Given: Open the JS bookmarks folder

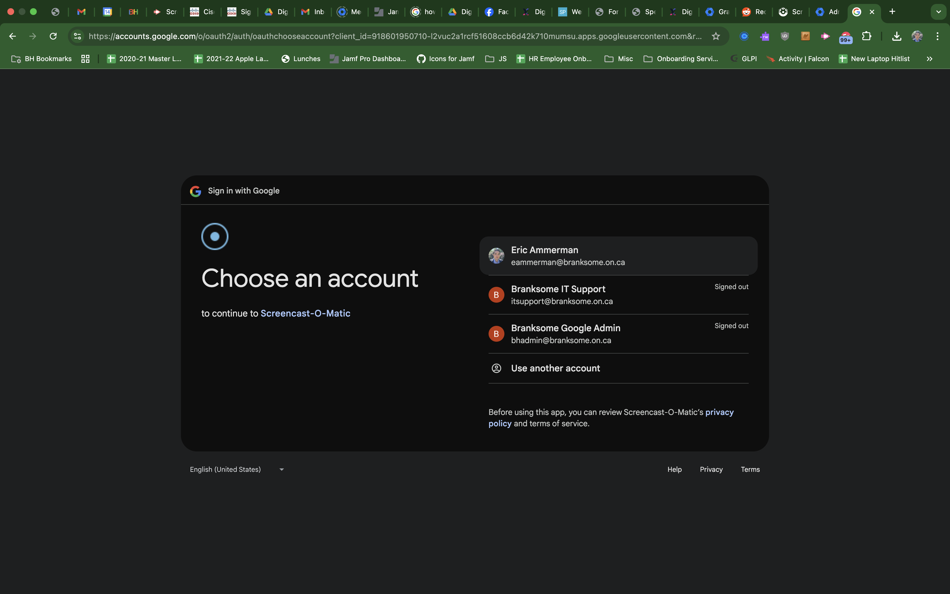Looking at the screenshot, I should coord(496,59).
